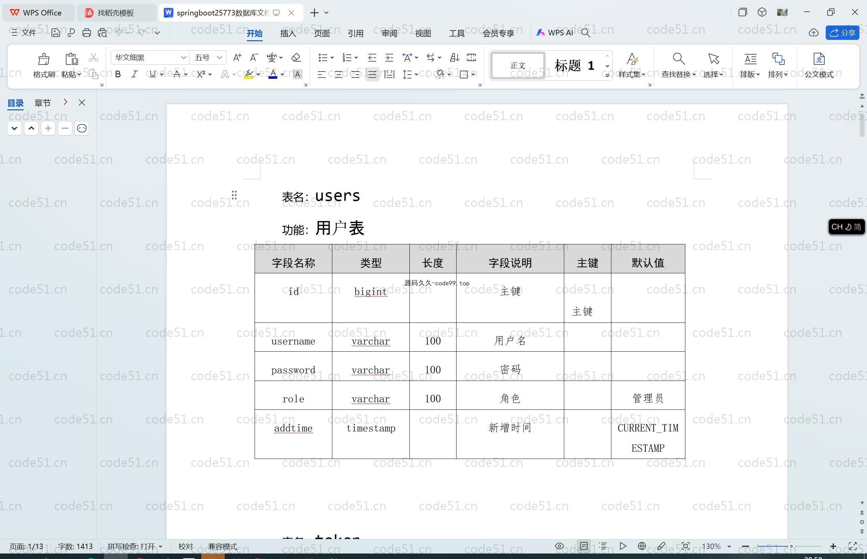Click the zoom slider handle
The image size is (867, 559).
[x=791, y=546]
